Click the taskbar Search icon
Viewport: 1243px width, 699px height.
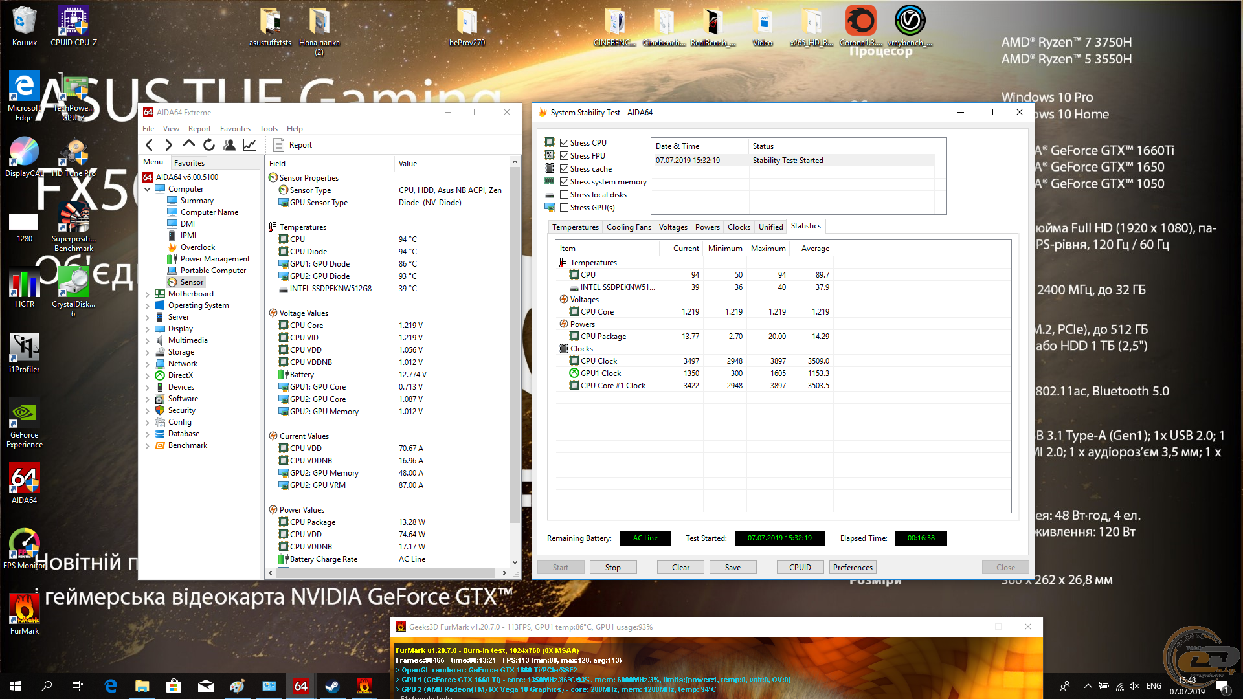pos(47,686)
